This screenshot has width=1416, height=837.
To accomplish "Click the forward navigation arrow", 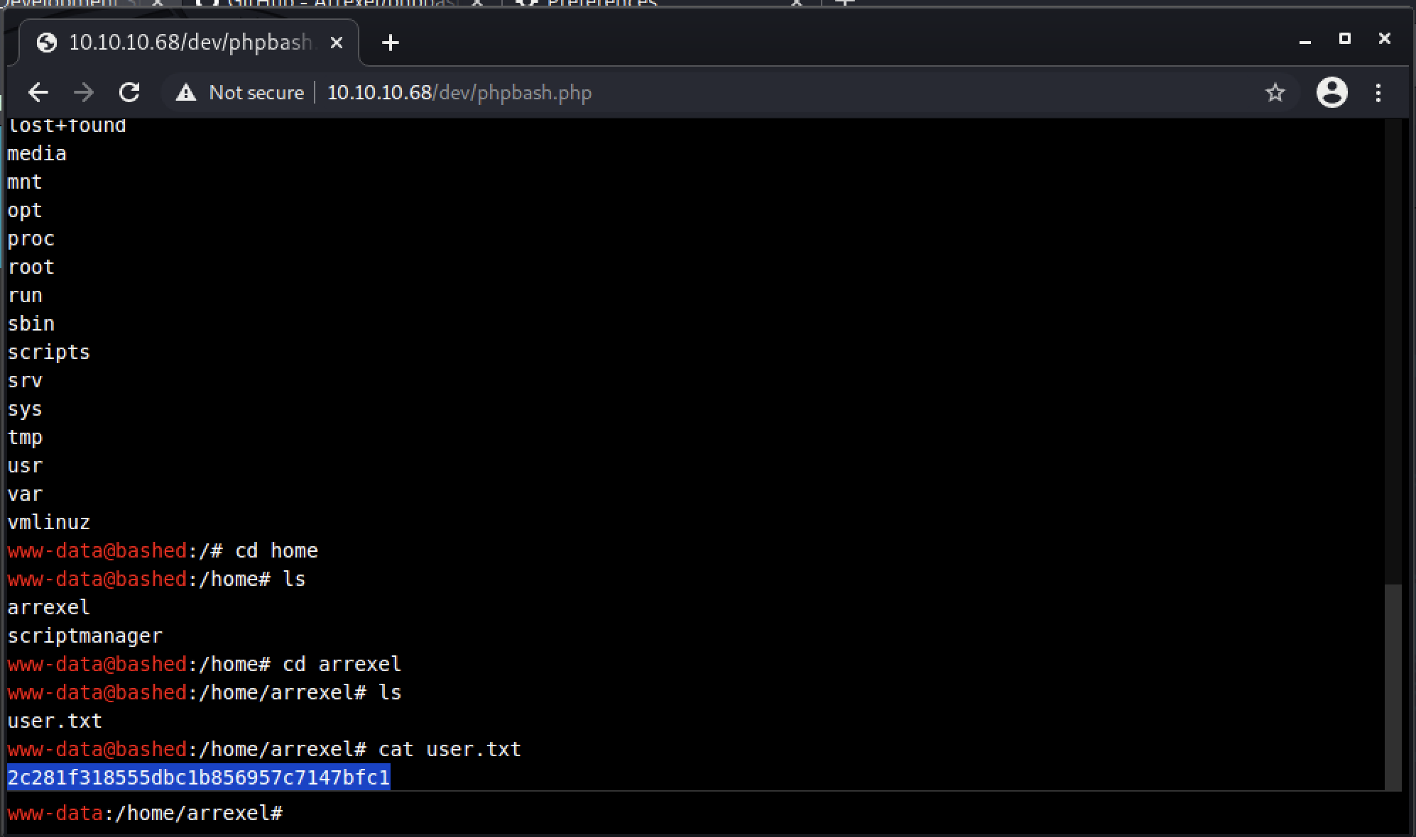I will click(x=84, y=92).
